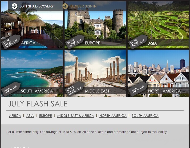Go to the EUROPE section link
Screen dimensions: 190x148
point(46,116)
